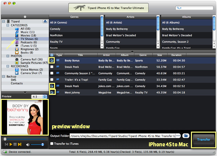Image resolution: width=217 pixels, height=156 pixels.
Task: Click the search magnifier icon
Action: coord(178,8)
